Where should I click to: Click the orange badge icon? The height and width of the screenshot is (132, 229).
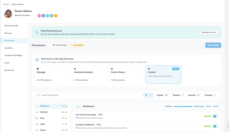click(56, 16)
